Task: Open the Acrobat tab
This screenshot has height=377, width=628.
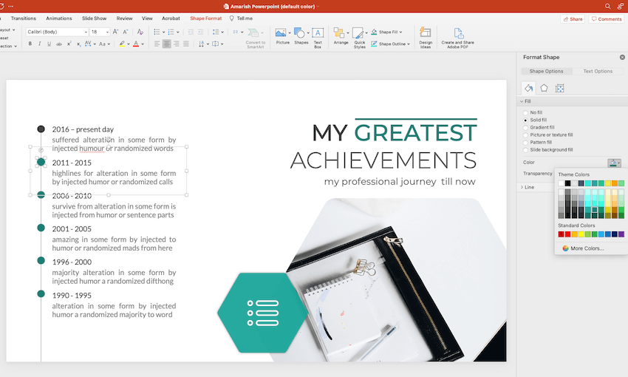Action: coord(171,18)
